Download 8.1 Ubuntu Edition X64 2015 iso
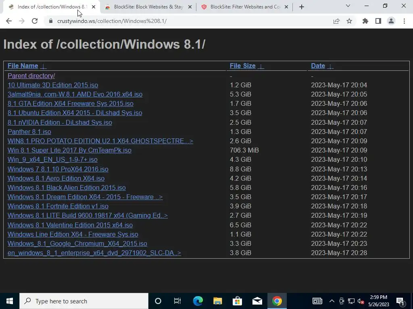The width and height of the screenshot is (413, 309). [x=75, y=113]
